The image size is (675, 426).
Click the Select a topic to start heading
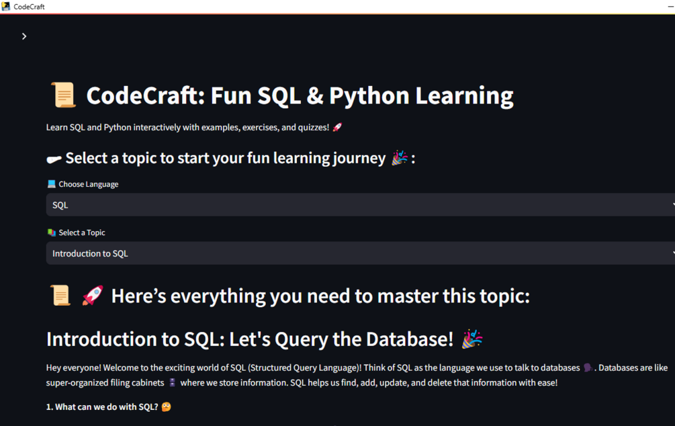point(226,158)
